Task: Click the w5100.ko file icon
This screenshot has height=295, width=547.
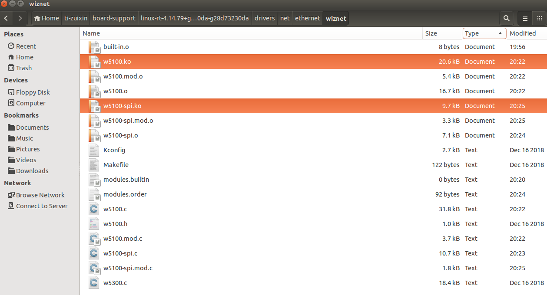Action: click(94, 62)
